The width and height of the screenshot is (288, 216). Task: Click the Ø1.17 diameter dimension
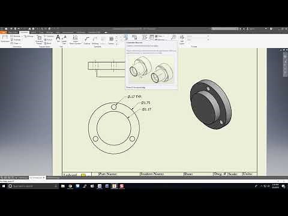coord(146,109)
